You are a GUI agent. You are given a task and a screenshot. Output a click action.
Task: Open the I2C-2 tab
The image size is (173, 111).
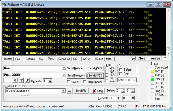(86, 59)
